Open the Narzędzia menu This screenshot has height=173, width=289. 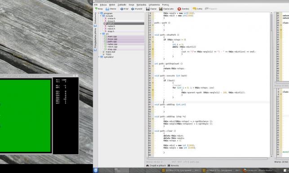tap(141, 5)
